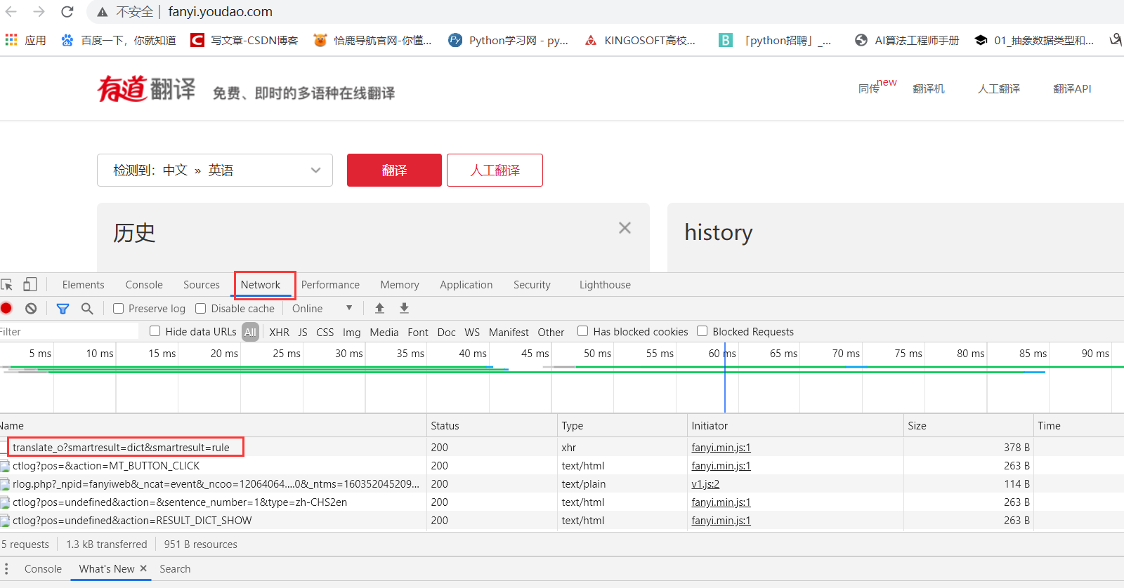
Task: Open the v1.js:2 initiator link
Action: click(x=705, y=483)
